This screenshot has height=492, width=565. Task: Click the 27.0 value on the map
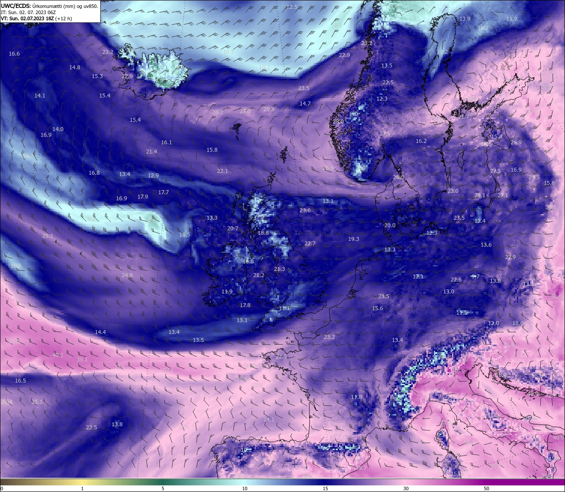click(x=245, y=111)
